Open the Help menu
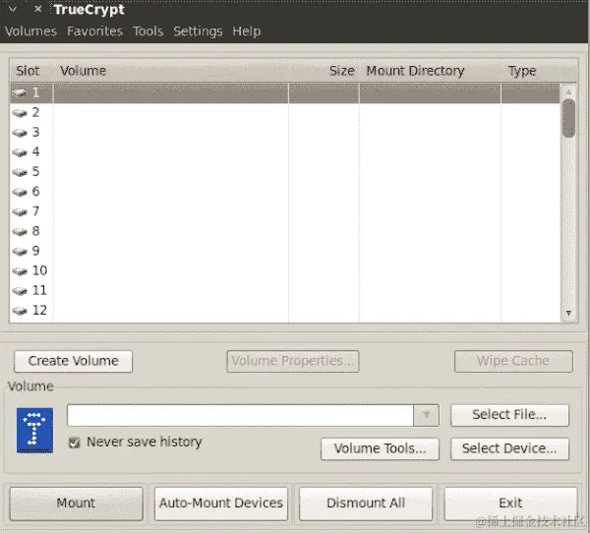 [247, 30]
